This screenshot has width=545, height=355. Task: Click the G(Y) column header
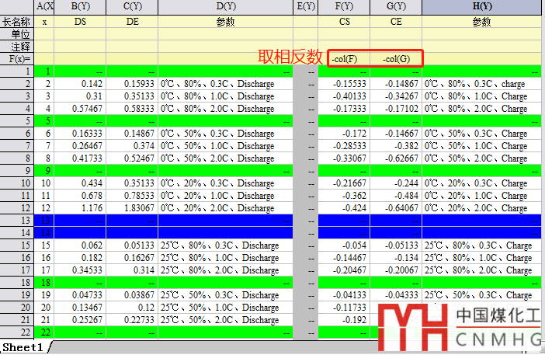[396, 7]
